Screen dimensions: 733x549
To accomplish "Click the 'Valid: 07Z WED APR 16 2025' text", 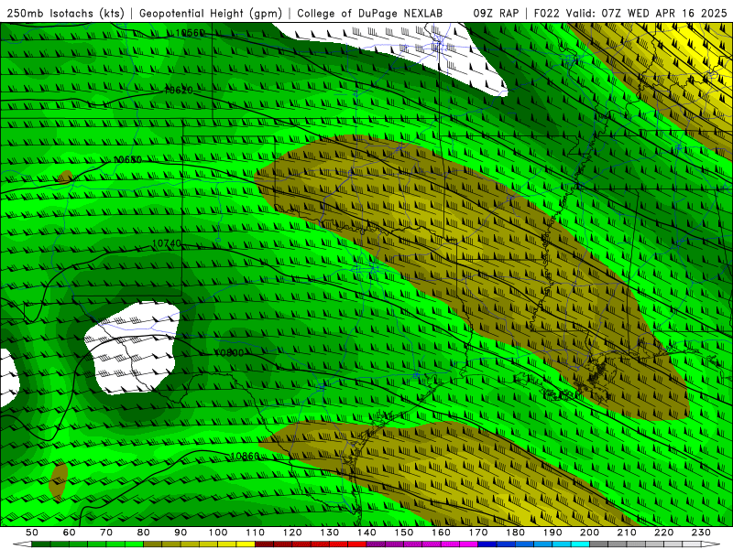I will [647, 13].
